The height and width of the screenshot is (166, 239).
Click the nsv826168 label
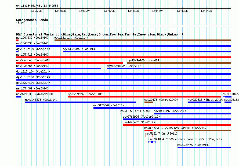point(231,100)
